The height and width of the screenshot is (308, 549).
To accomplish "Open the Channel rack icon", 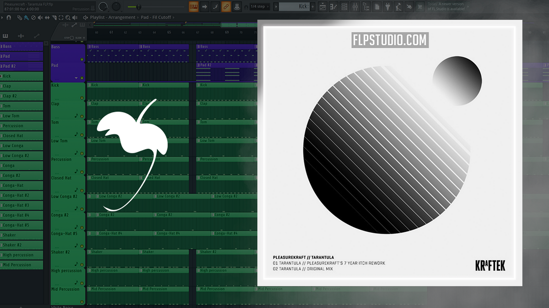I will click(x=345, y=6).
